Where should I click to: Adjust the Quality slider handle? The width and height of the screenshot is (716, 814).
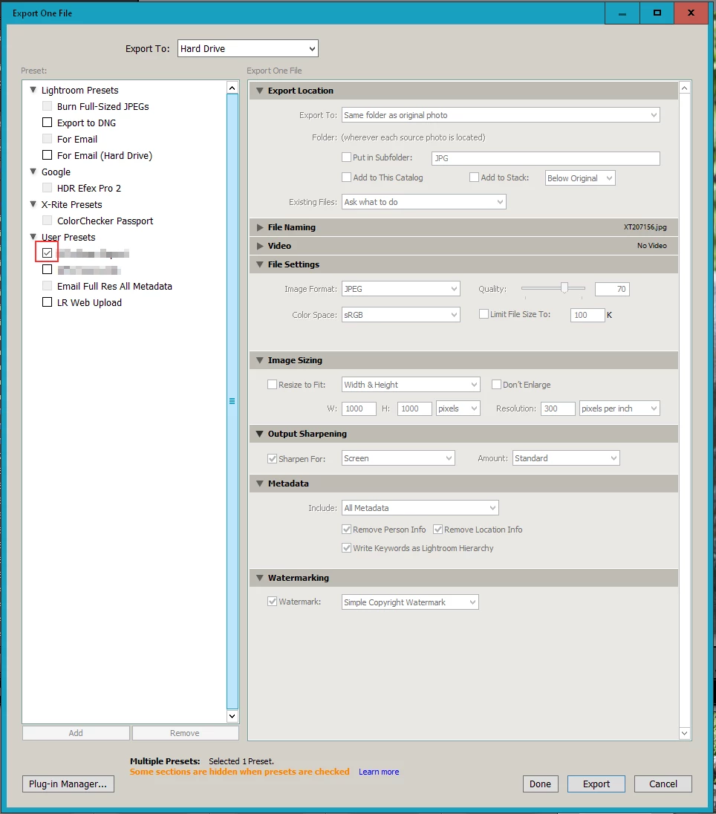564,287
